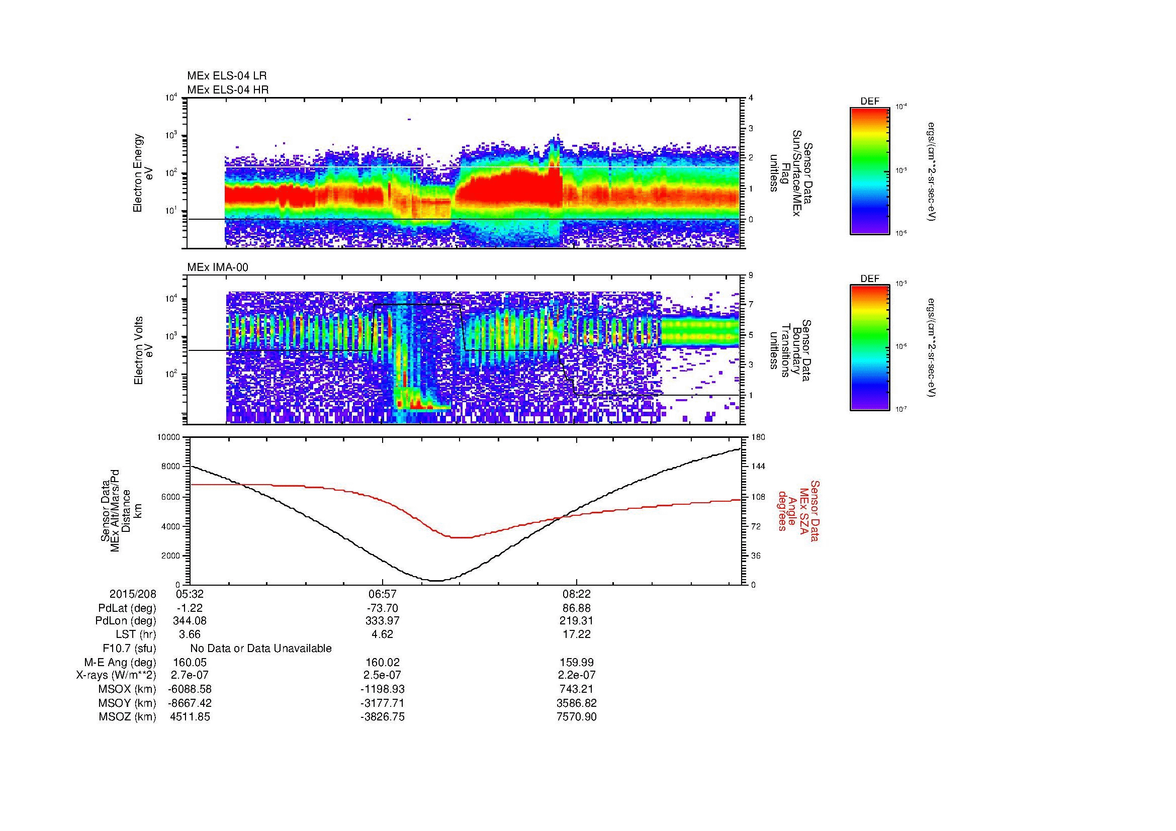Click the 'PdLat (deg)' row label
1176x831 pixels.
127,608
